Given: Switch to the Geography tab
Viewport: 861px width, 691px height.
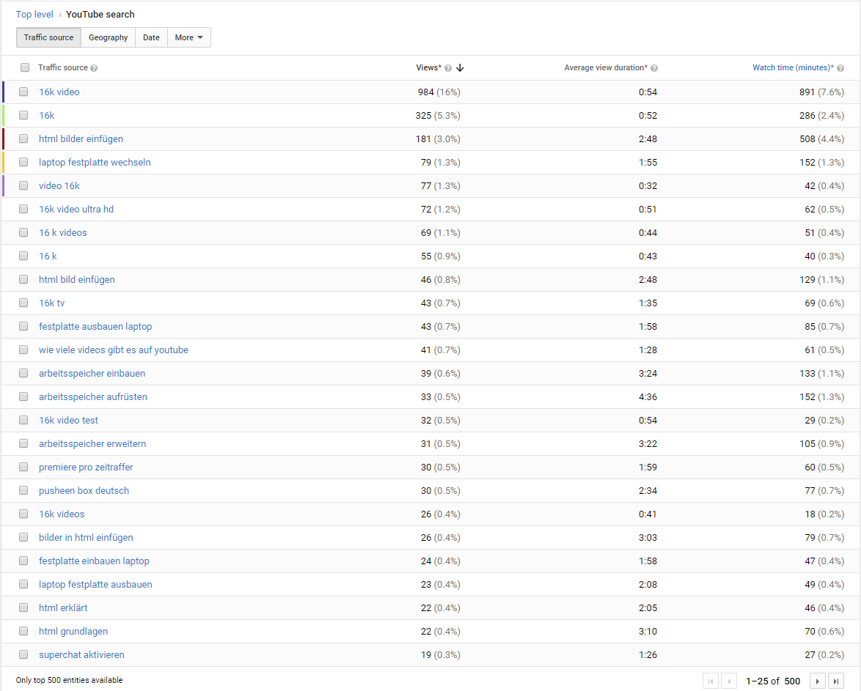Looking at the screenshot, I should 108,37.
